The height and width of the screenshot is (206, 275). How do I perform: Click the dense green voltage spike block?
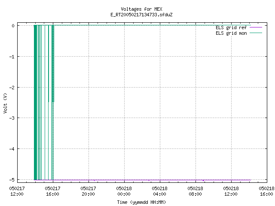(35, 103)
